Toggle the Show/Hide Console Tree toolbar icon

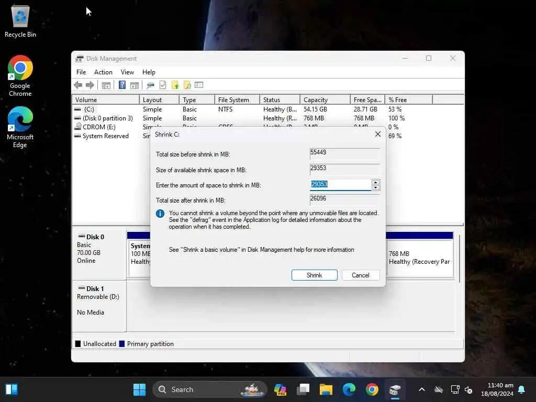coord(106,85)
